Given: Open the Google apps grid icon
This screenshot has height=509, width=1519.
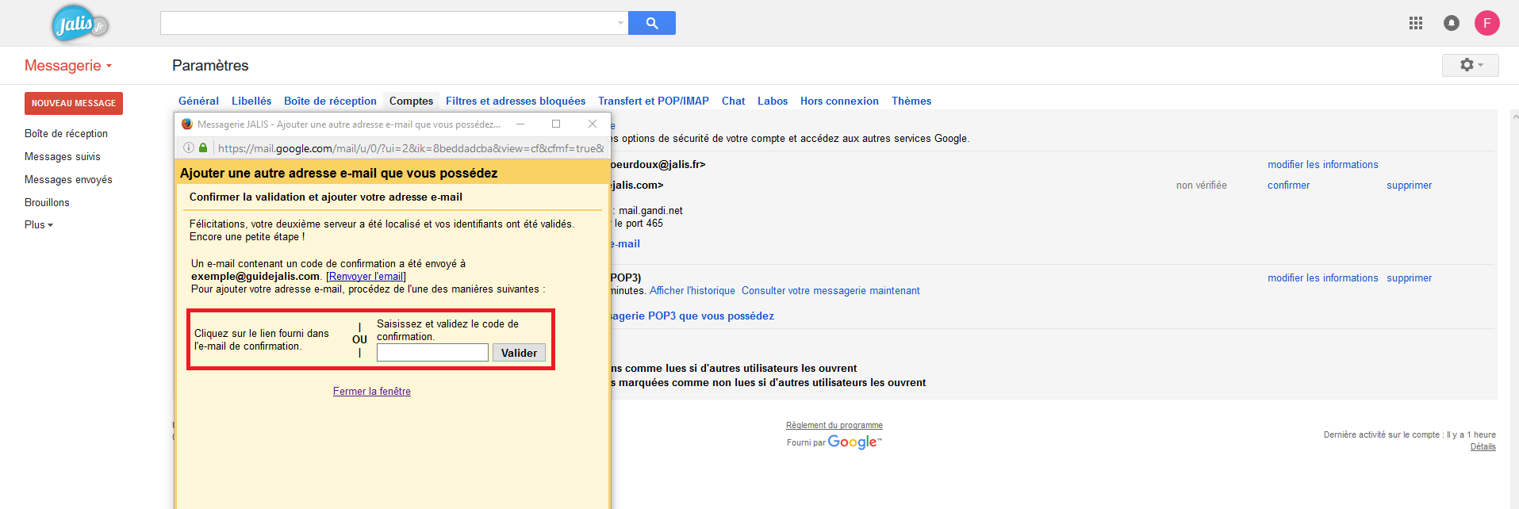Looking at the screenshot, I should pyautogui.click(x=1415, y=23).
